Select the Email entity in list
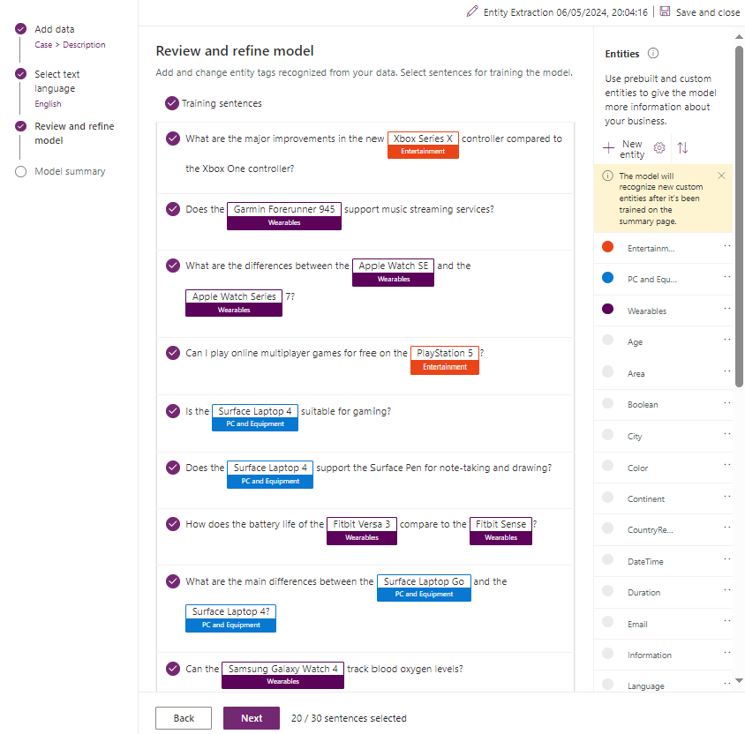This screenshot has width=745, height=734. pos(637,624)
